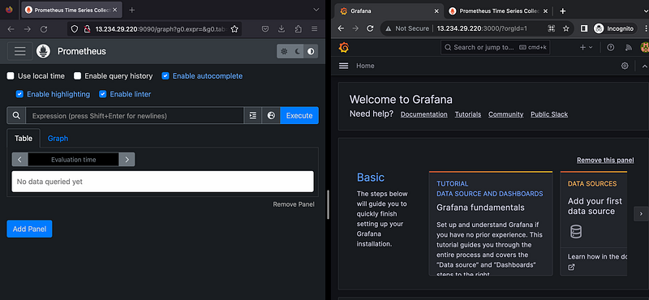Open the metrics explorer globe icon

coord(271,115)
